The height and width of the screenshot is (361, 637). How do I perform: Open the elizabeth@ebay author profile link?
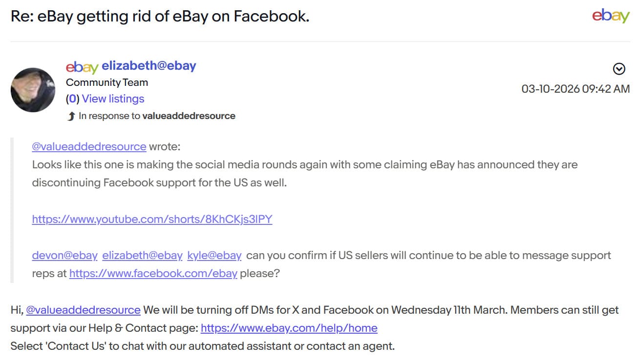coord(149,66)
